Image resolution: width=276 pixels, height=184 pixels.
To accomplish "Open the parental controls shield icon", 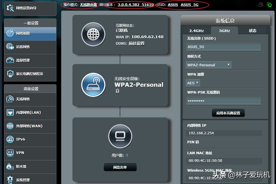I will click(10, 74).
